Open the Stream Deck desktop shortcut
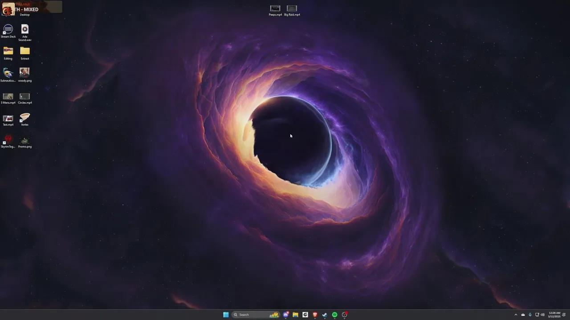The height and width of the screenshot is (320, 570). click(x=8, y=30)
